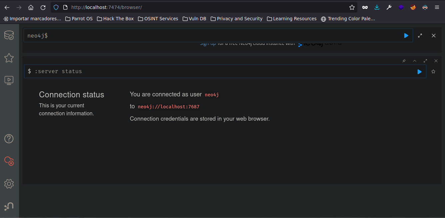The width and height of the screenshot is (445, 218).
Task: Open the Trending Color Palettes bookmark
Action: coord(348,19)
